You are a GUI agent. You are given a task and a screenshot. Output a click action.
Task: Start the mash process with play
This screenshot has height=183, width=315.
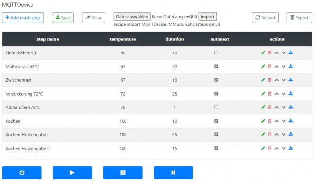[x=72, y=173]
